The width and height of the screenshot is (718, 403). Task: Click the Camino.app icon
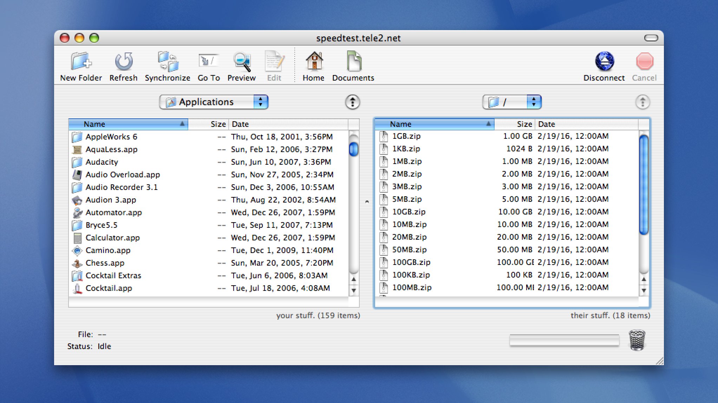[x=77, y=250]
